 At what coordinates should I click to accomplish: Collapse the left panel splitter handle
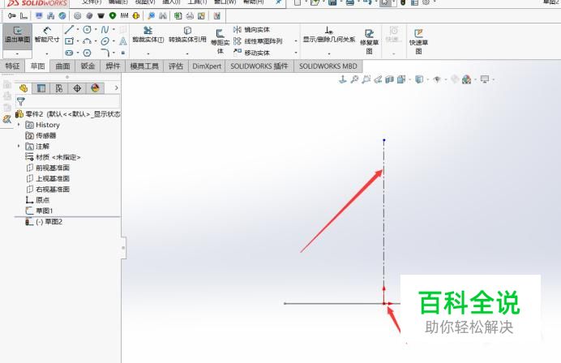click(123, 247)
